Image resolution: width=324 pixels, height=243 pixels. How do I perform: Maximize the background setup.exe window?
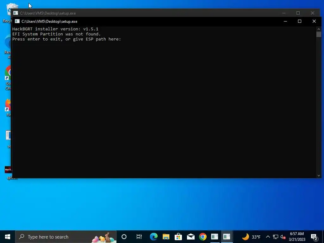click(298, 13)
